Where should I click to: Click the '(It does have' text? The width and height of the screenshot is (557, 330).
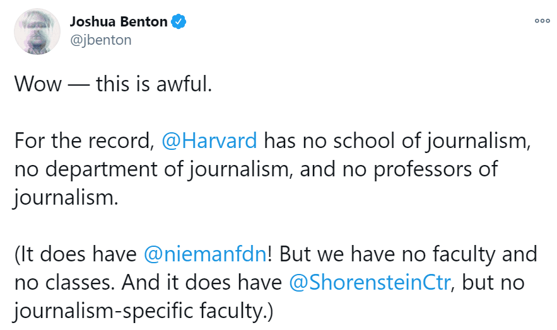pos(75,254)
